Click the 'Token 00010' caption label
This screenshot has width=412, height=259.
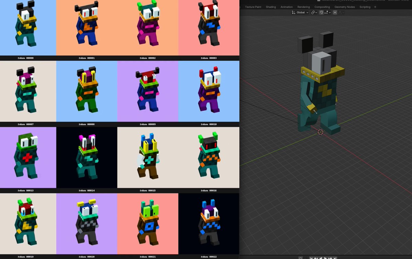tap(209, 124)
